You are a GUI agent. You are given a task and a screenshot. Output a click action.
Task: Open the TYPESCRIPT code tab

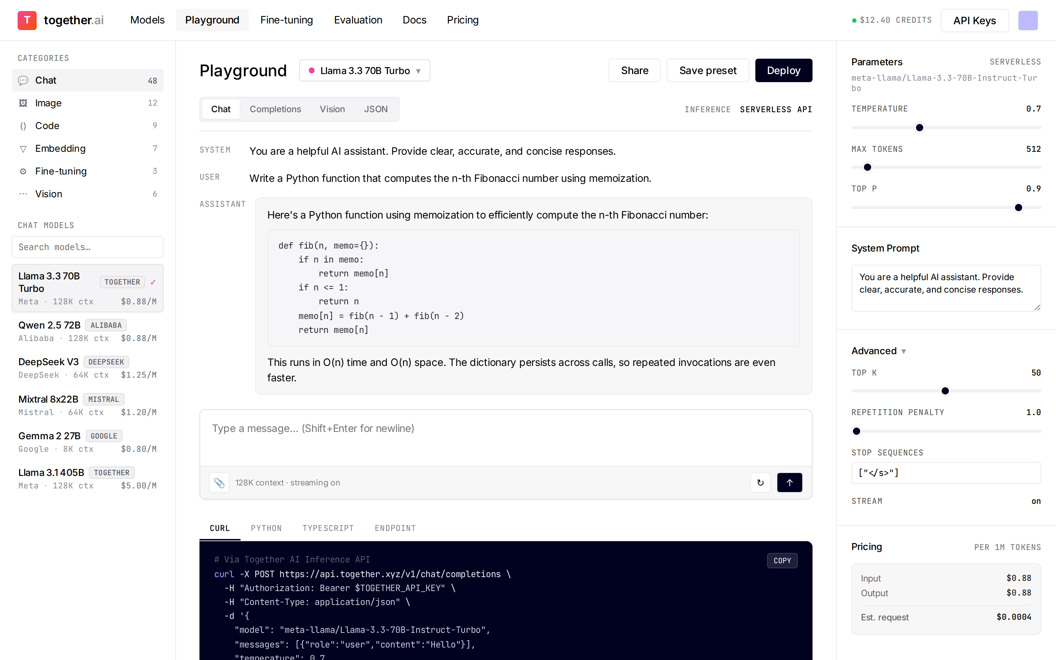(x=328, y=528)
